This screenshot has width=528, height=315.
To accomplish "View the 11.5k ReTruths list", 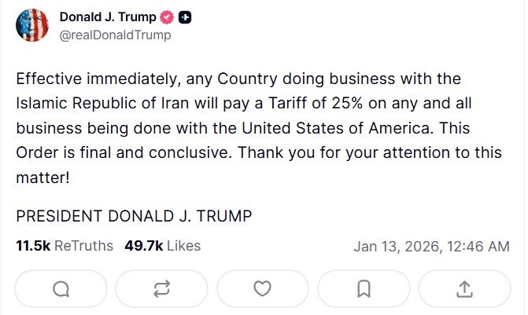I will pyautogui.click(x=65, y=246).
